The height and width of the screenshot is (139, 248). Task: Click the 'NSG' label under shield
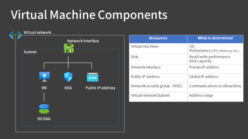point(68,88)
